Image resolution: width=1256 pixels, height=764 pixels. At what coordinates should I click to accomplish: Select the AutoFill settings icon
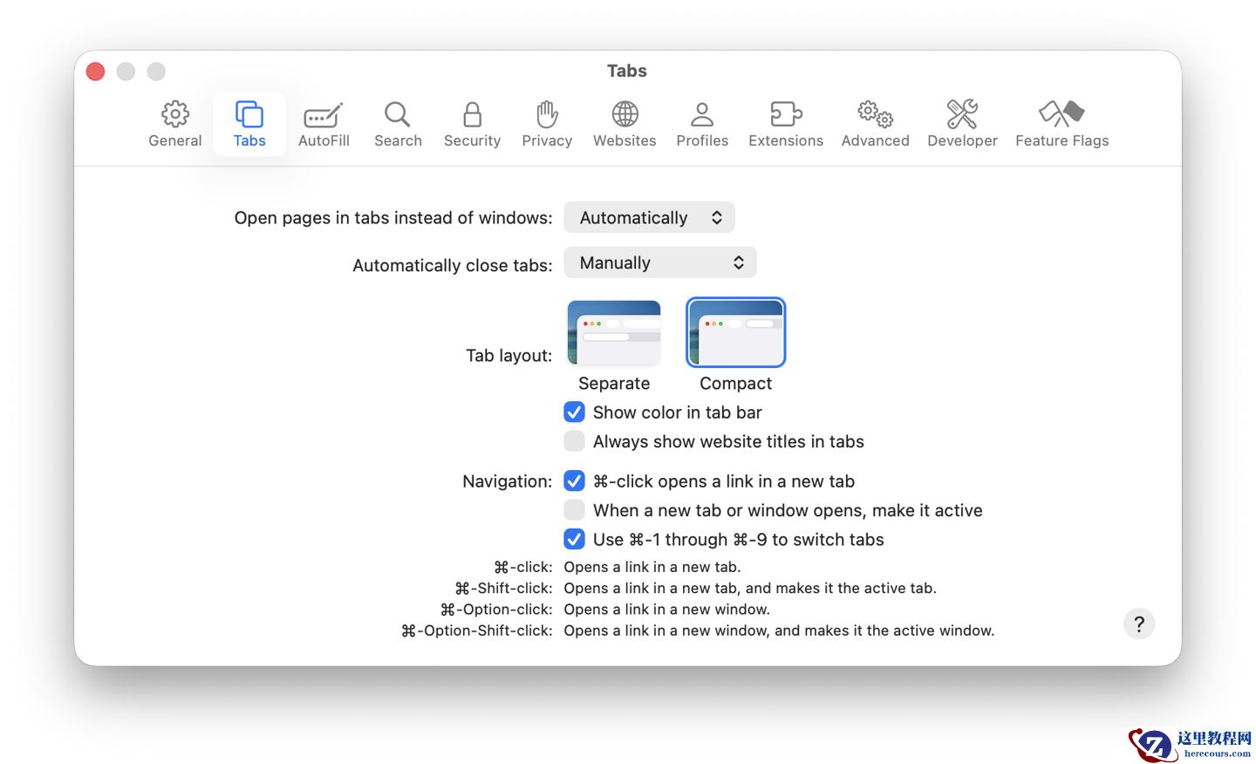coord(324,123)
